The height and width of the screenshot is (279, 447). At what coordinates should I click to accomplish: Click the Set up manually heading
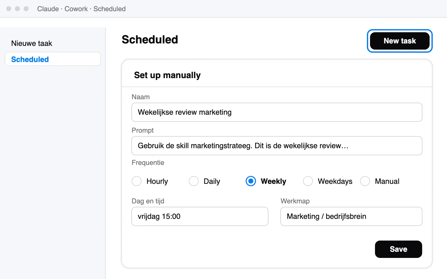click(167, 75)
